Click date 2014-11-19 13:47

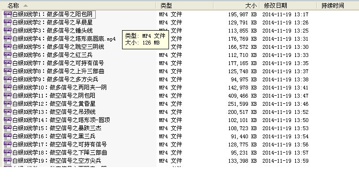coord(285,96)
